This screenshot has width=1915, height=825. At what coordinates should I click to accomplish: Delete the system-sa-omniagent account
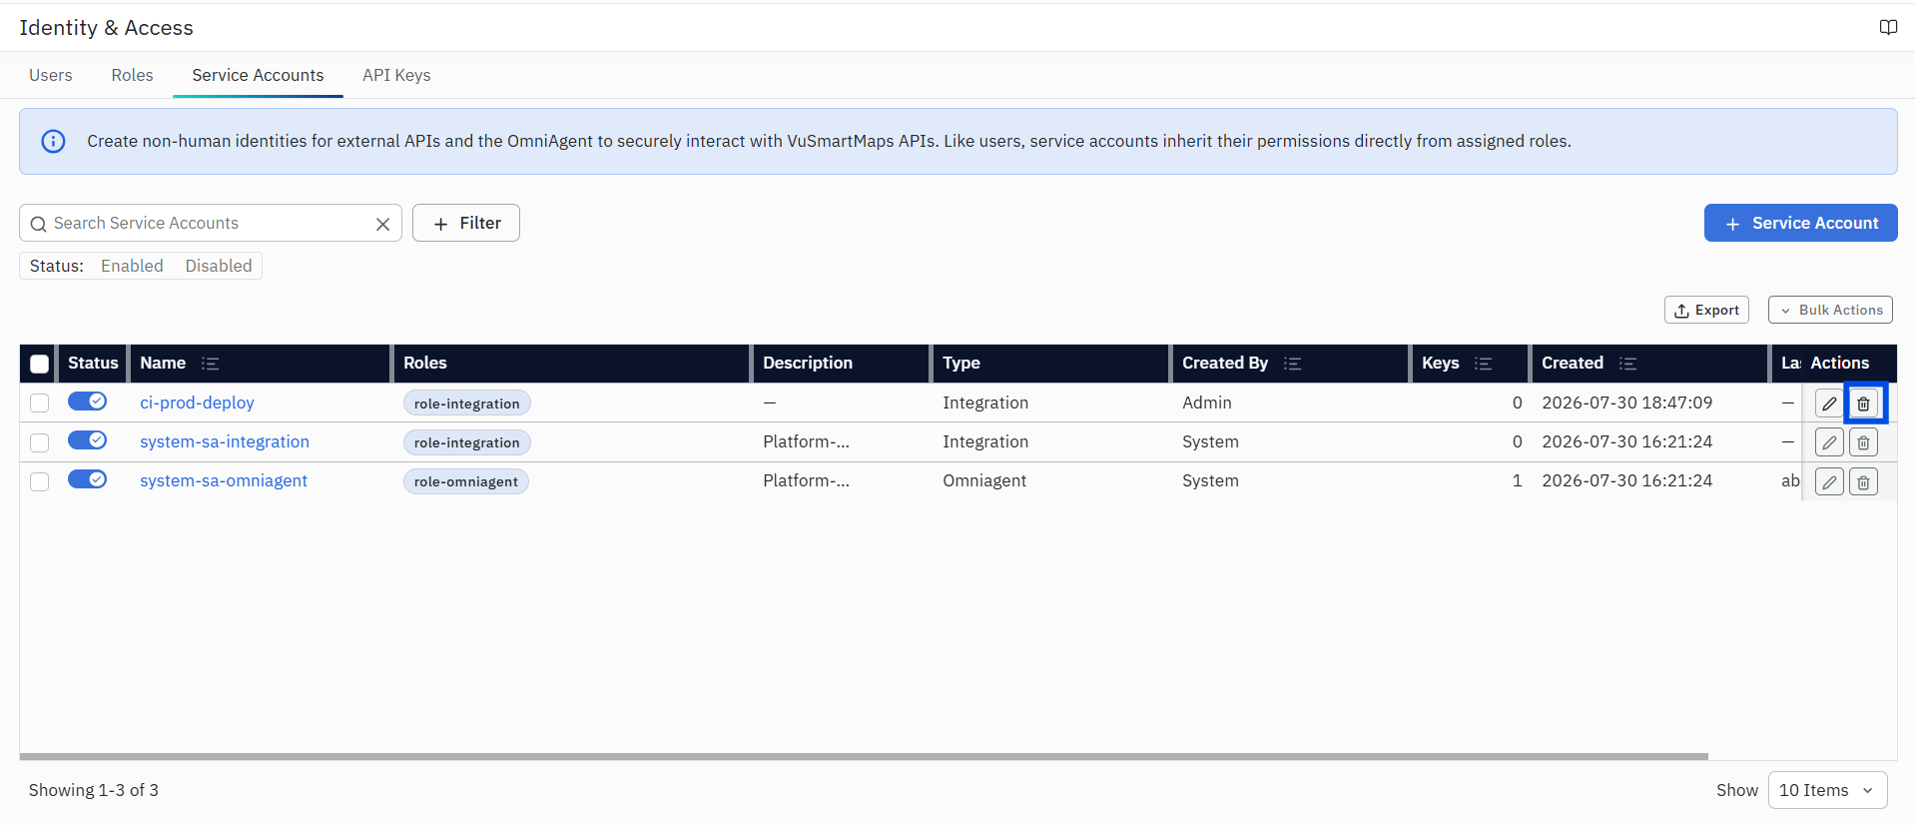[1863, 482]
